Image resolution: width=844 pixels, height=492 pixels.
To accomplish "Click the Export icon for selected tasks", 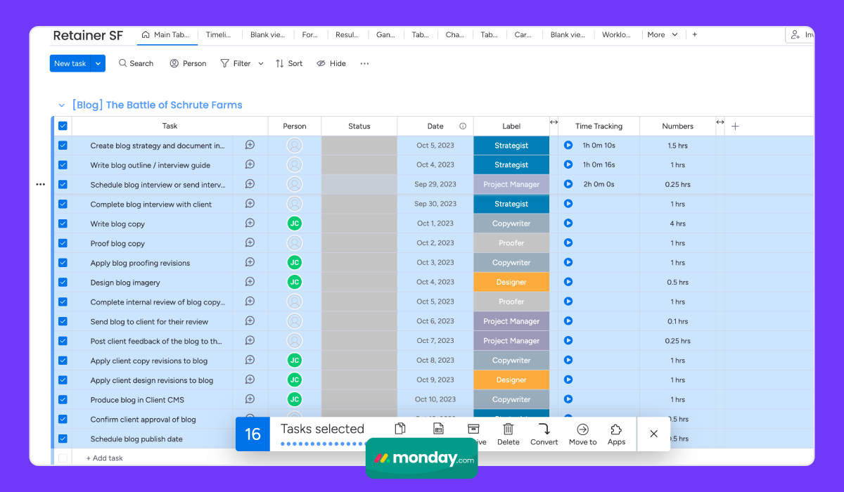I will [x=438, y=428].
